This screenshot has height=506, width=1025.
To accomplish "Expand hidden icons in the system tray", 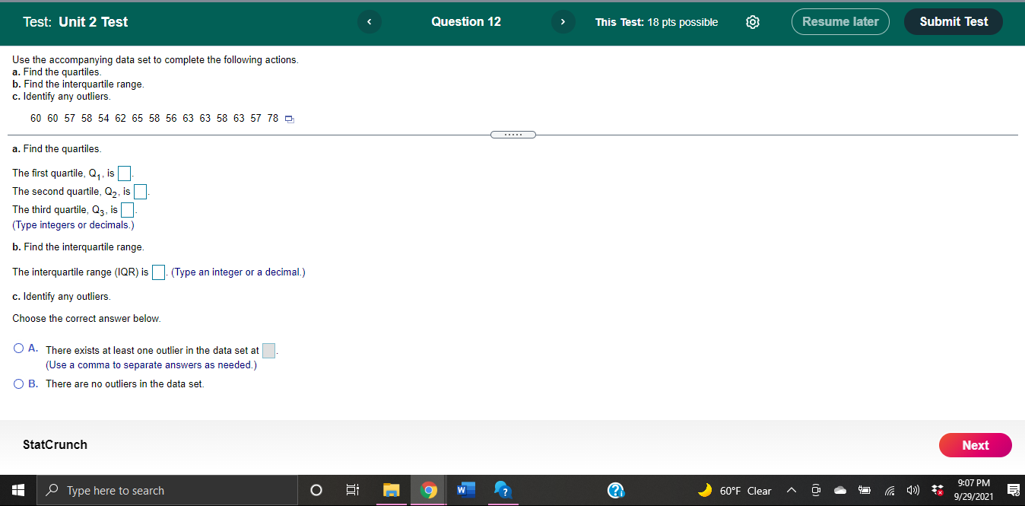I will 791,491.
